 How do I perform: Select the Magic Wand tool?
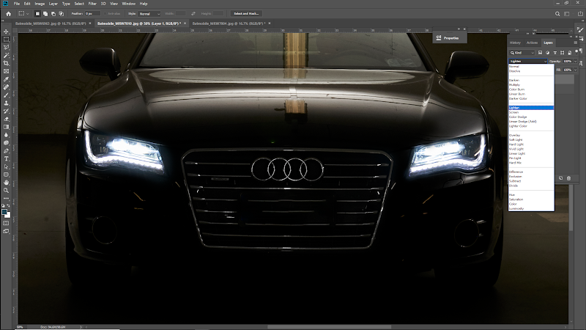pos(6,56)
